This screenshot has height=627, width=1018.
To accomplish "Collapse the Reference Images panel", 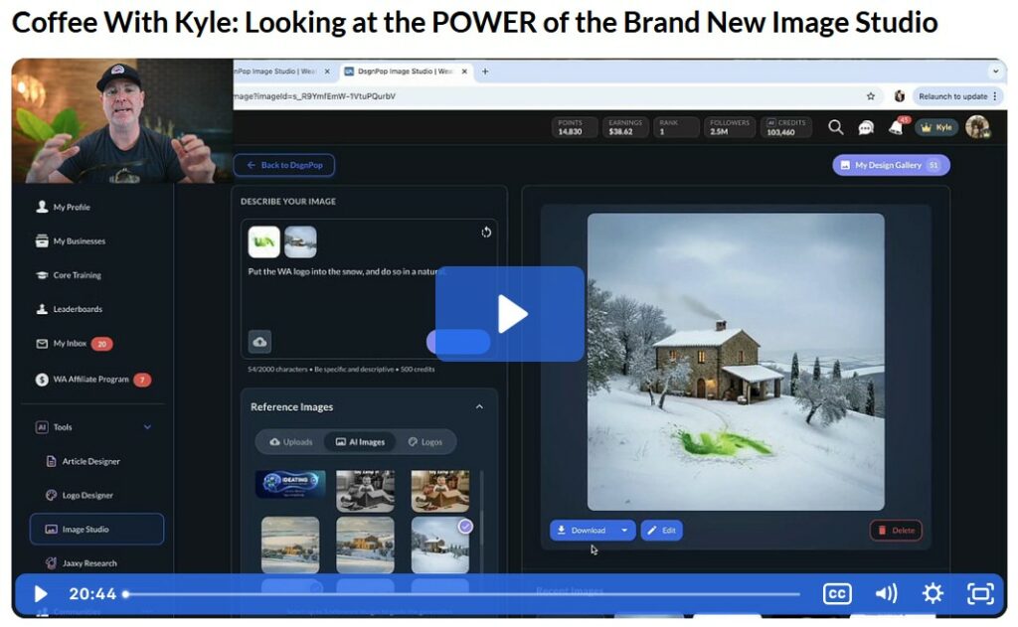I will 479,406.
